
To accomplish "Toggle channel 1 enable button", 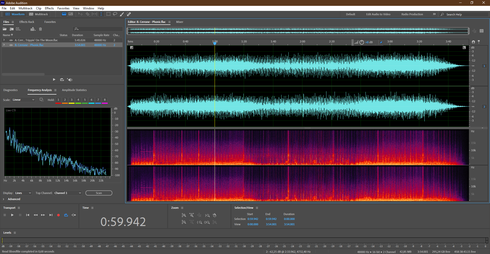I will [x=484, y=66].
